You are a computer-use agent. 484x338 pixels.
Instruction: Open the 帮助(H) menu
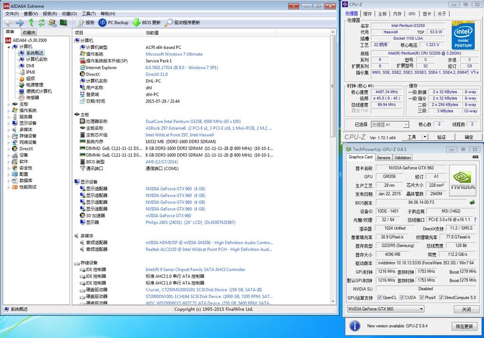(108, 14)
